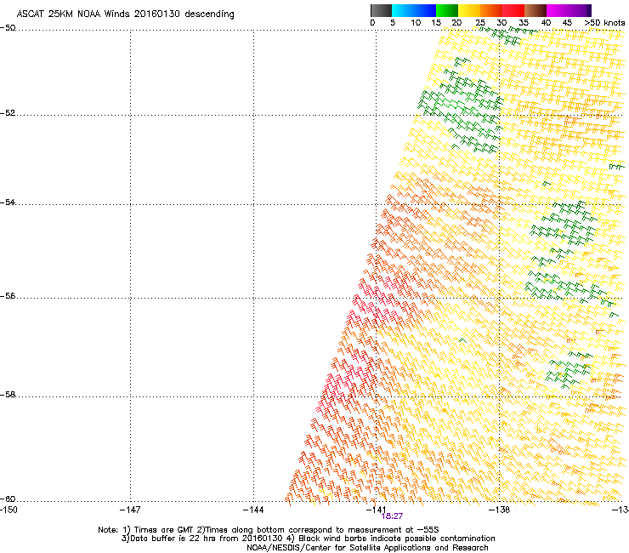Click the -144 longitude axis label
This screenshot has height=553, width=629.
point(253,510)
